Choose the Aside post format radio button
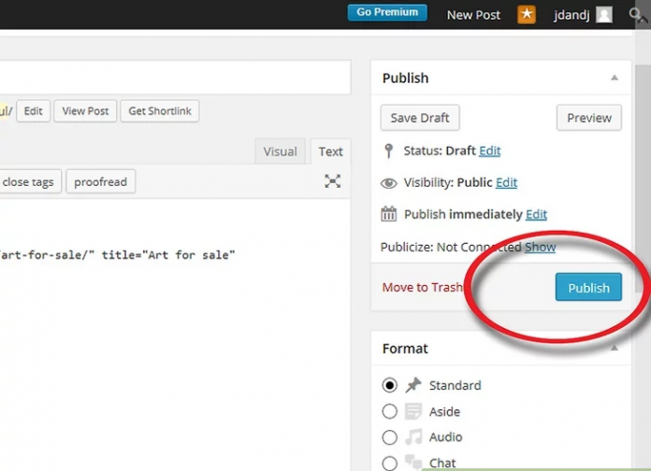The height and width of the screenshot is (471, 651). [x=390, y=411]
